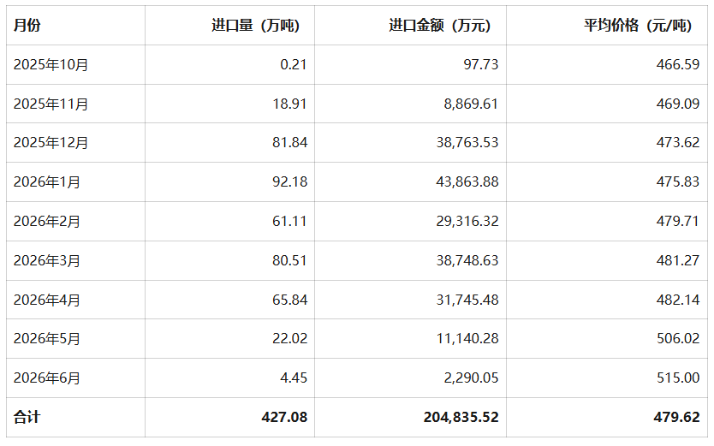Select the 2026年1月 row label

coord(47,182)
